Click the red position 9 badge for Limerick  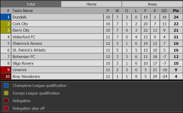[x=6, y=70]
